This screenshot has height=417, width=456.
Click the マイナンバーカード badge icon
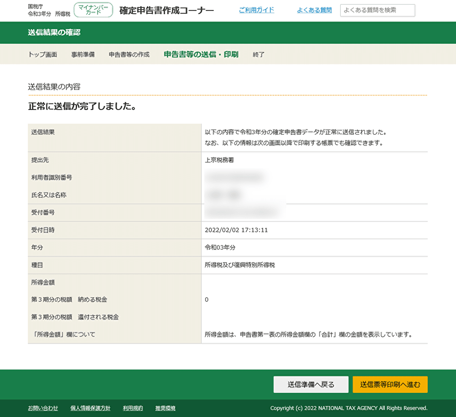(x=93, y=10)
